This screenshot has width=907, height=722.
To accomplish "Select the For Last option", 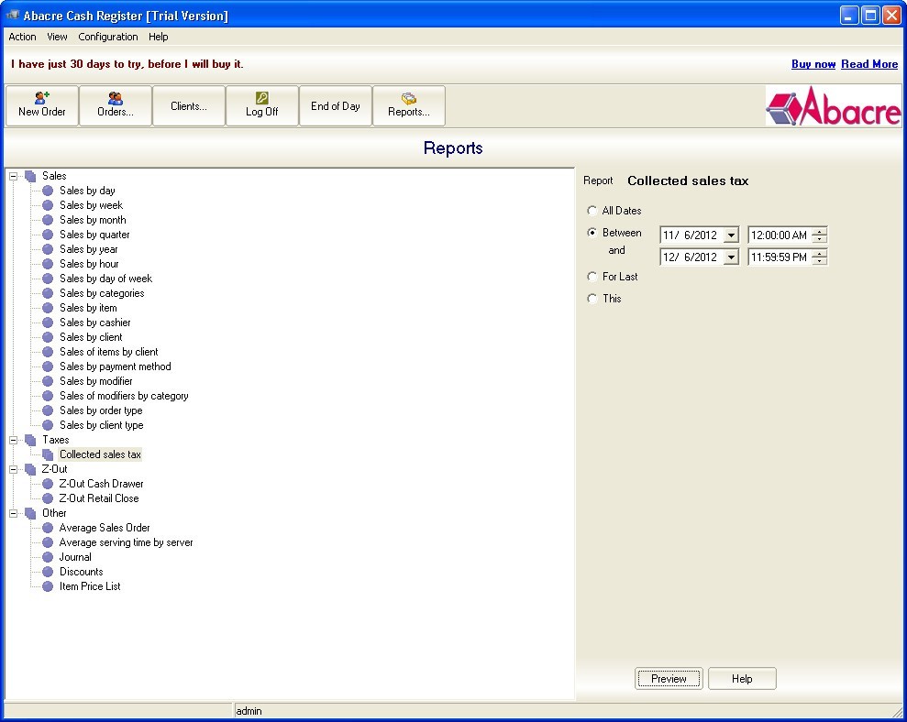I will pos(592,276).
